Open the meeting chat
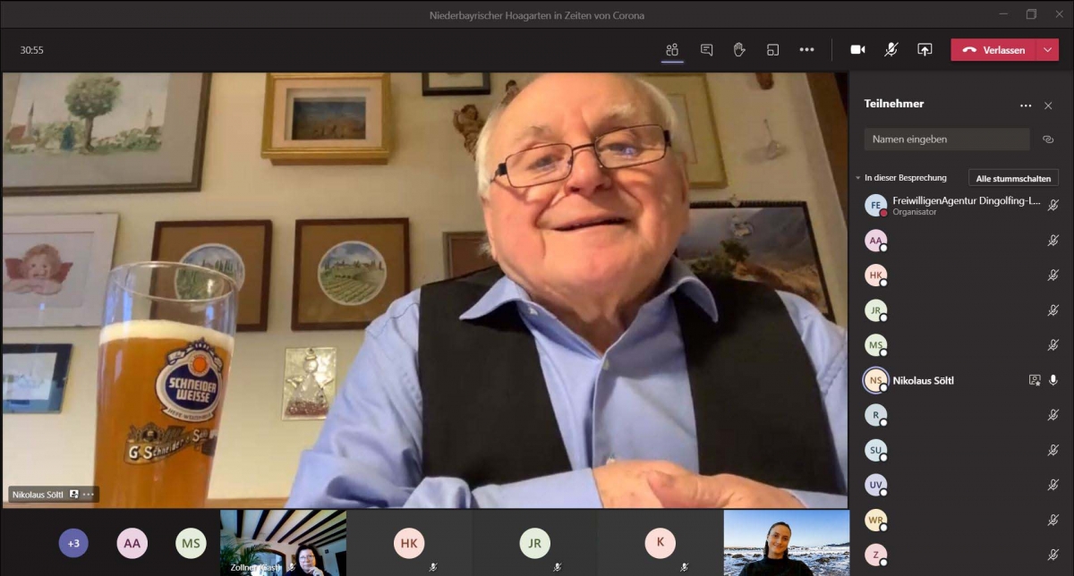 click(706, 50)
